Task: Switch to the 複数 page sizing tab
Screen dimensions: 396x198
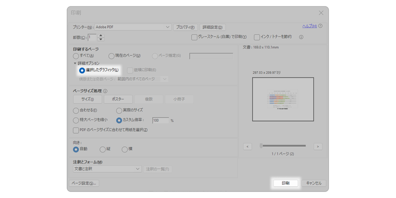Action: [148, 99]
